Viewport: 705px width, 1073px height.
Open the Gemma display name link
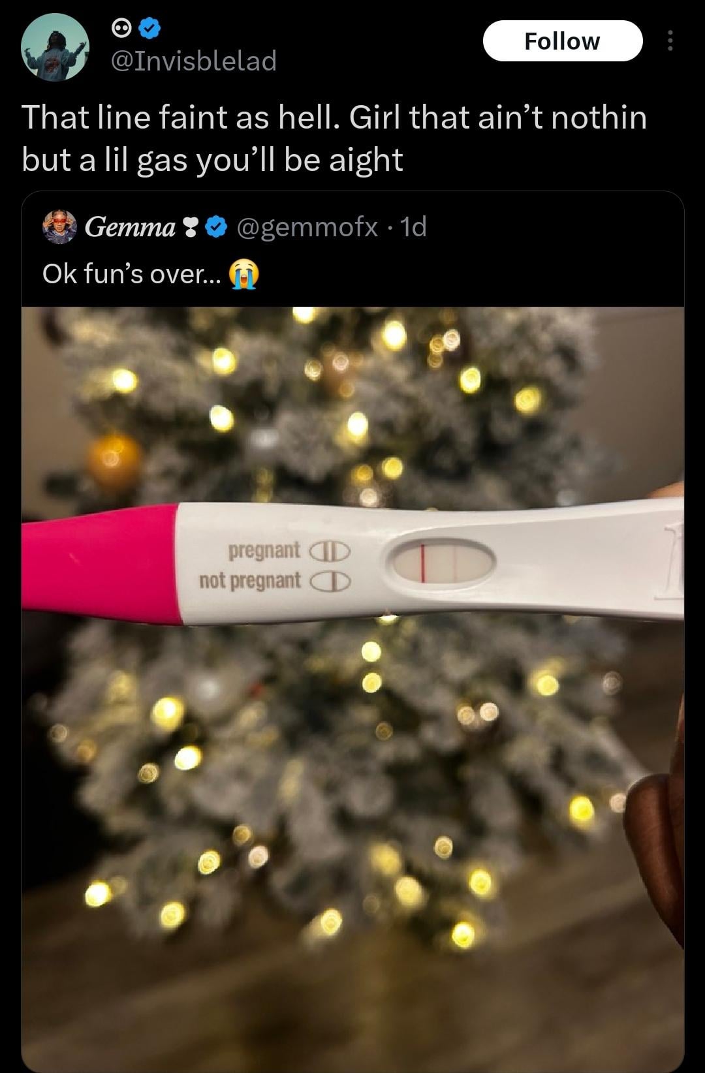130,227
